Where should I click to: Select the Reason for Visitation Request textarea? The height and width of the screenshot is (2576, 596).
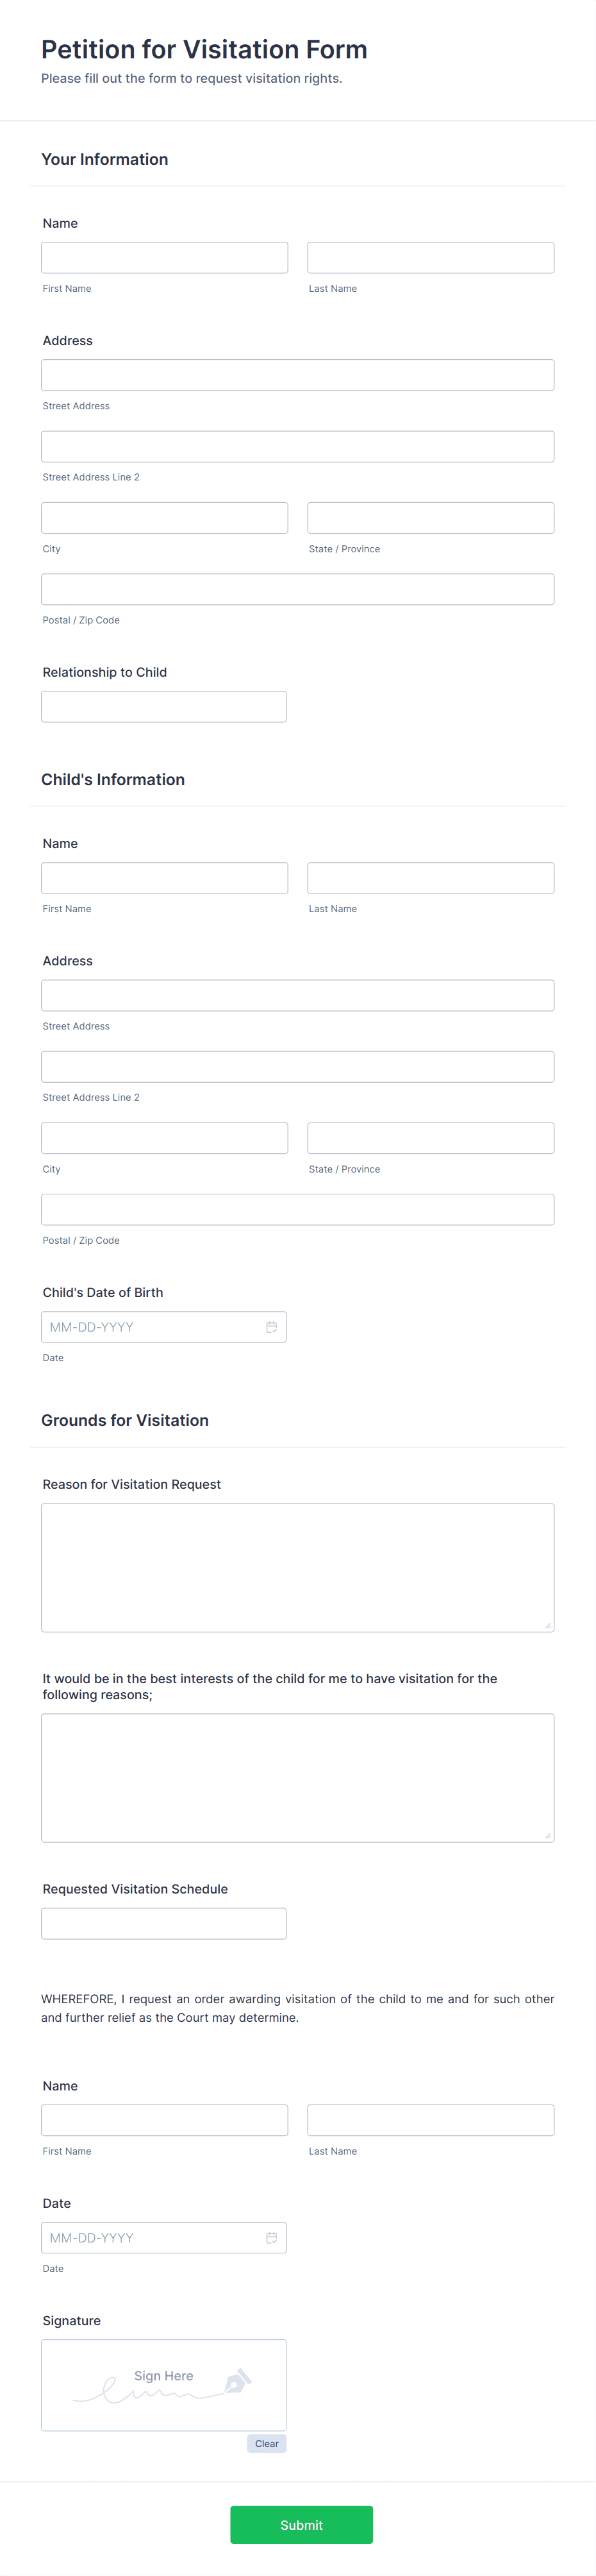coord(297,1567)
